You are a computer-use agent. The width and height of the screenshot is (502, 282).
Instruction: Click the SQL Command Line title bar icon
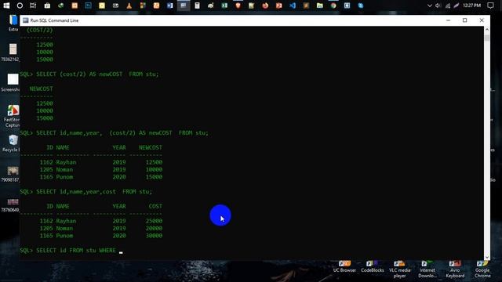(26, 20)
